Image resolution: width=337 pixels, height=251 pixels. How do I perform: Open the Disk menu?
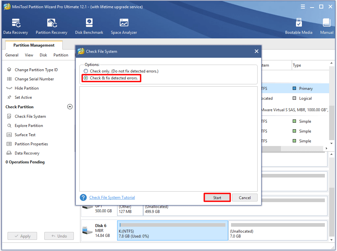click(x=43, y=55)
